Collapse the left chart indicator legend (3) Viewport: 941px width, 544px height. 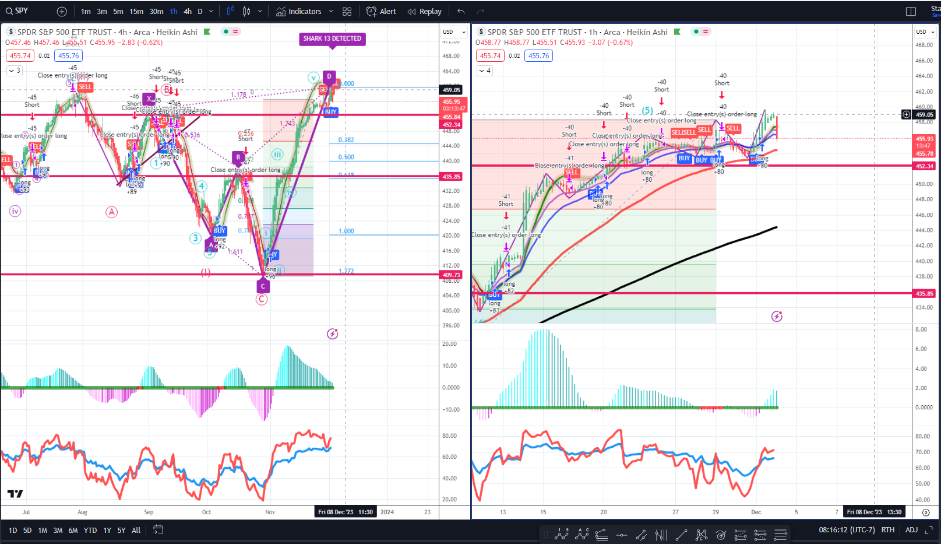click(x=15, y=71)
